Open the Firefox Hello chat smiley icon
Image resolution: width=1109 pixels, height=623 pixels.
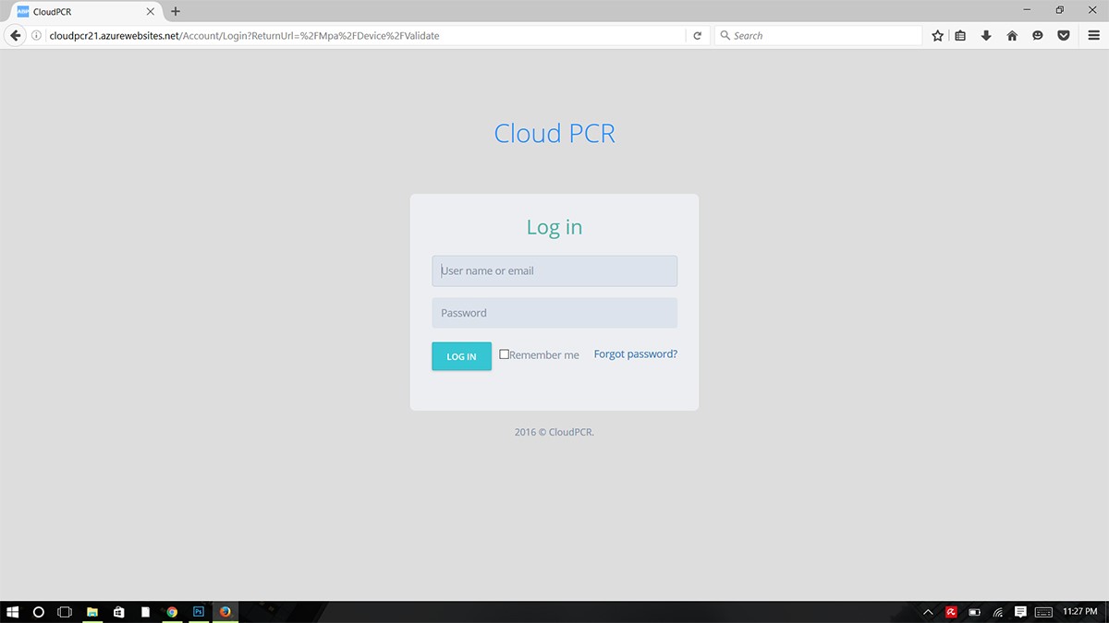click(1038, 35)
